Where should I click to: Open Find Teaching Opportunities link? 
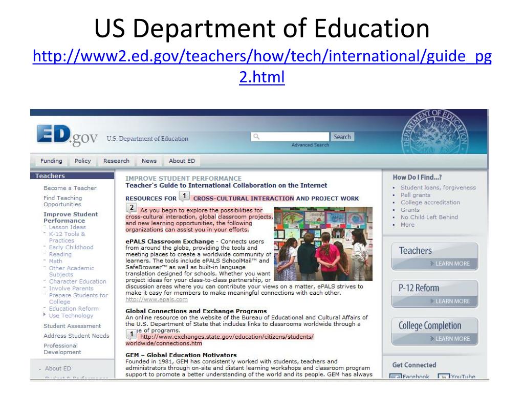tap(62, 201)
